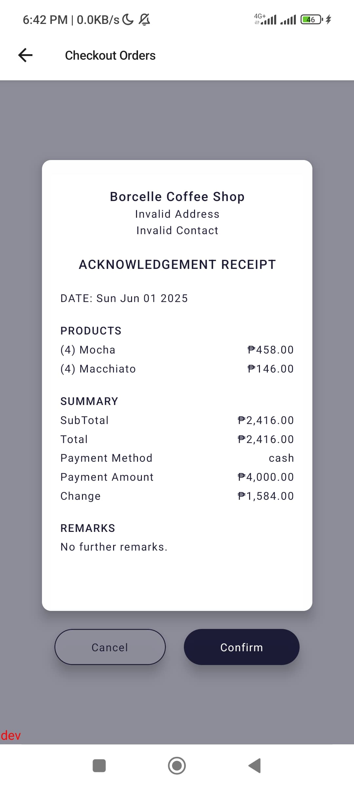The height and width of the screenshot is (787, 354).
Task: Tap the No further remarks text
Action: (114, 547)
